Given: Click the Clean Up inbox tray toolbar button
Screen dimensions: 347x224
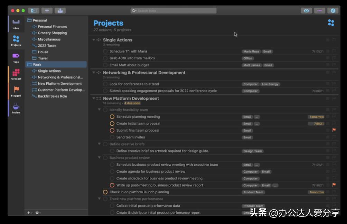Looking at the screenshot, I should (60, 10).
